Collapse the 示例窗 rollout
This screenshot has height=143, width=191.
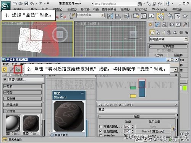23,111
